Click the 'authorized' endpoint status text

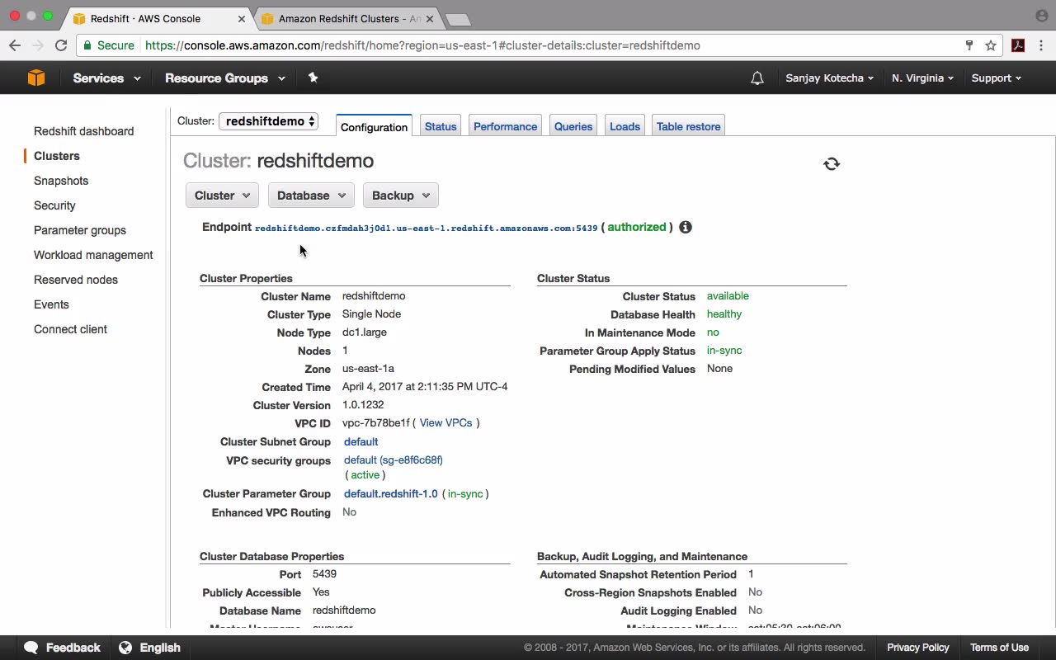[636, 227]
